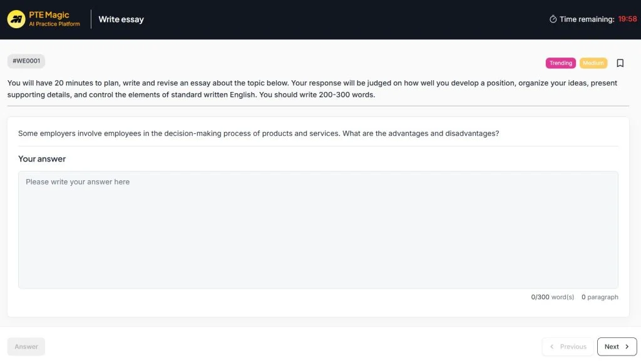The height and width of the screenshot is (363, 641).
Task: Select the pink Trending badge
Action: 560,63
